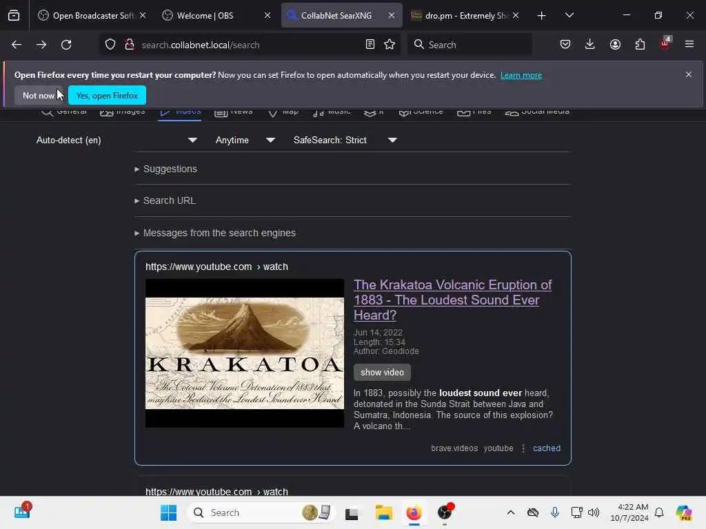706x529 pixels.
Task: Open the result options three-dot menu
Action: click(523, 448)
